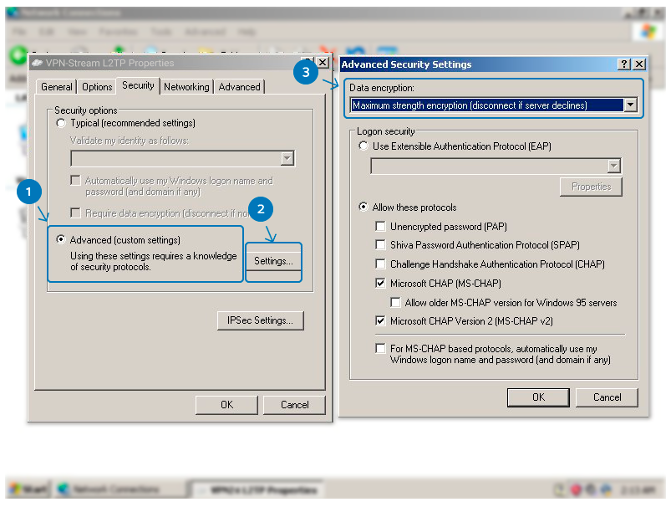Viewport: 671px width, 507px height.
Task: Enable Unencrypted password (PAP) checkbox
Action: pyautogui.click(x=380, y=226)
